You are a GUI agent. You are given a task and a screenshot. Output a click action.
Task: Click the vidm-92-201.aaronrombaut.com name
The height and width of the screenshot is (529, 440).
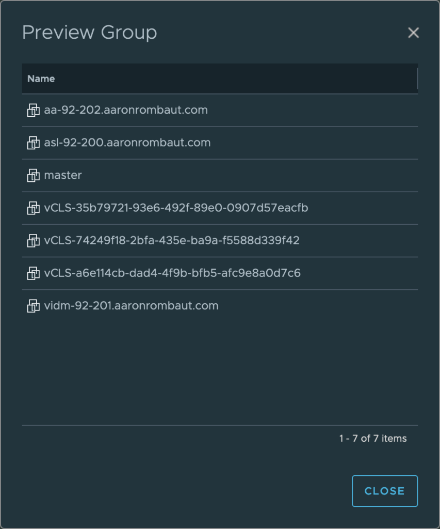pos(131,306)
